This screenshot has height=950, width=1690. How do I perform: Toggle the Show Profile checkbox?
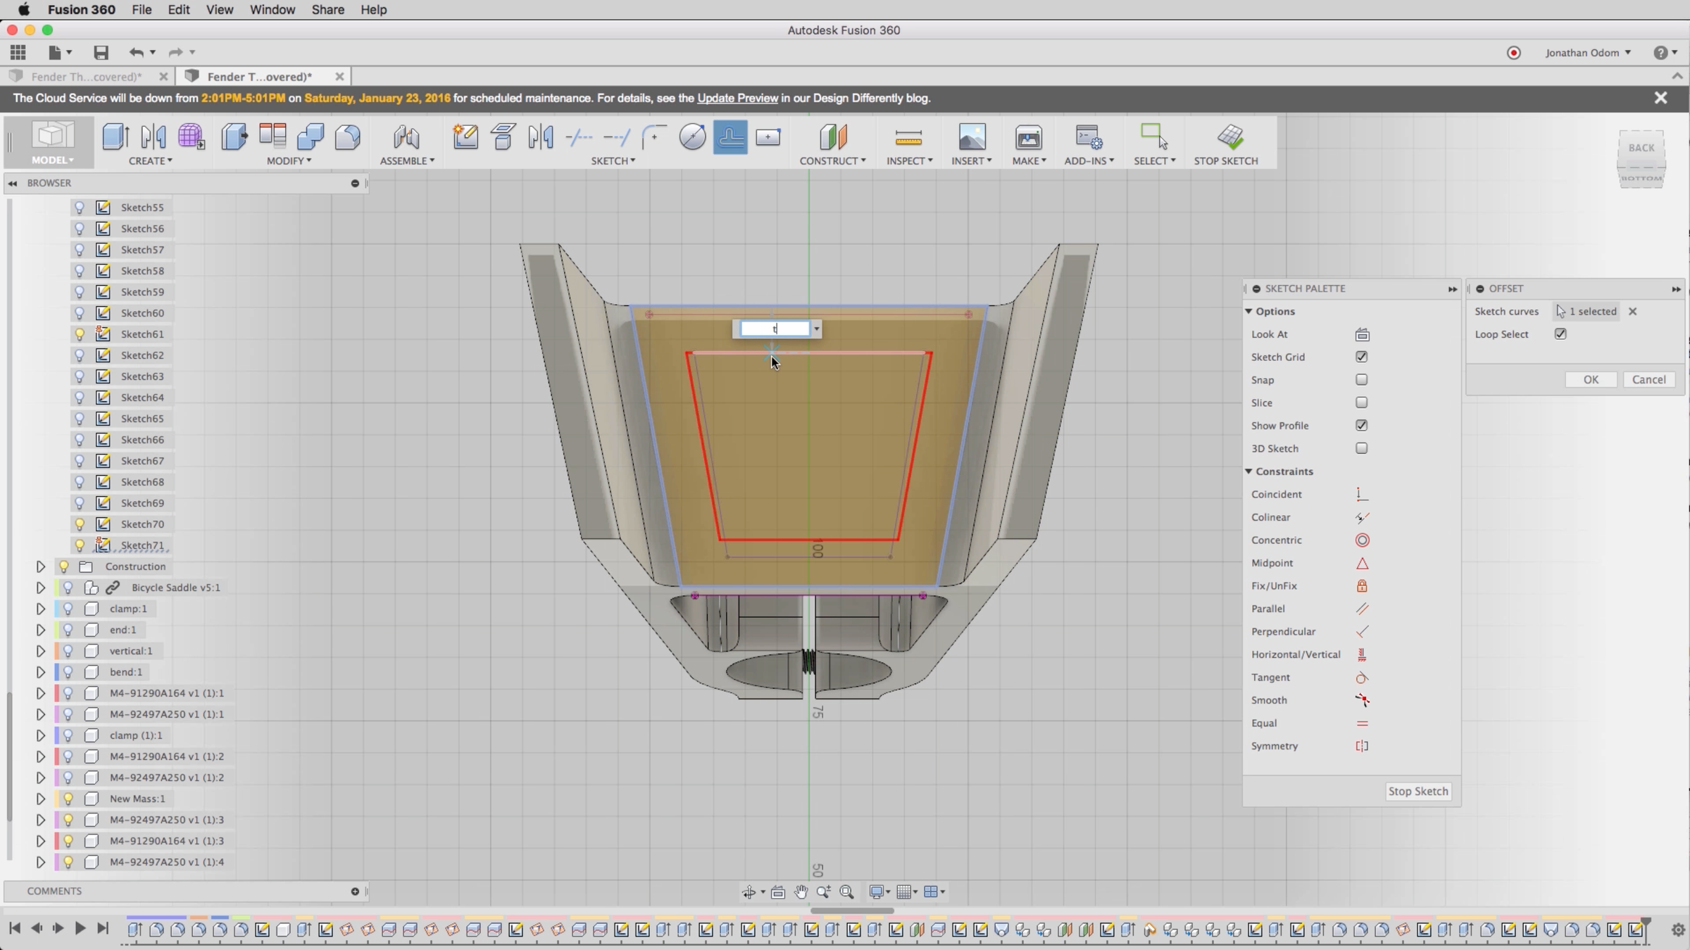point(1362,426)
